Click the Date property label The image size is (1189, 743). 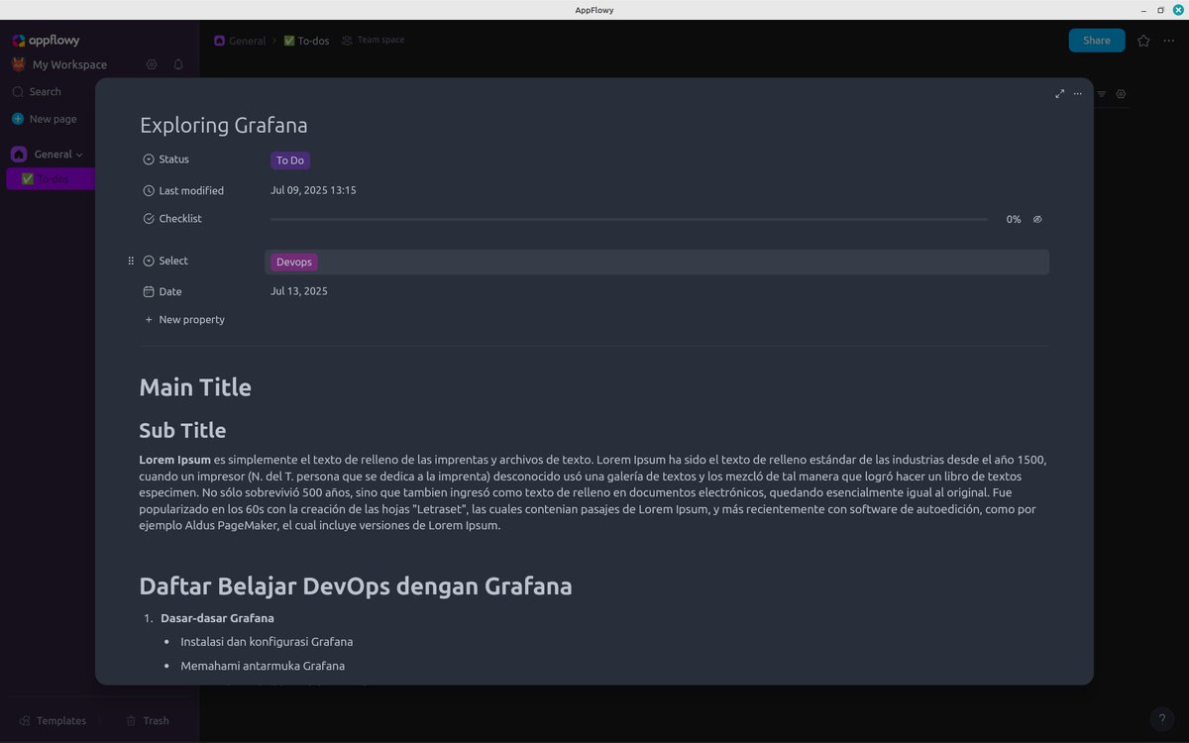pos(170,292)
